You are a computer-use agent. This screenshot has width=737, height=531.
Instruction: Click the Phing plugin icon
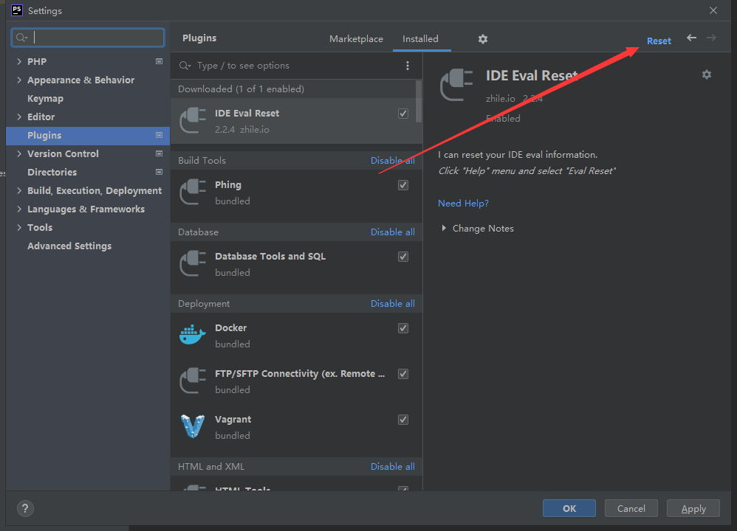click(x=193, y=192)
